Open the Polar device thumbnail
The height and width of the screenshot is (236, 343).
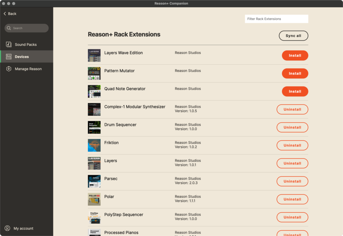94,199
